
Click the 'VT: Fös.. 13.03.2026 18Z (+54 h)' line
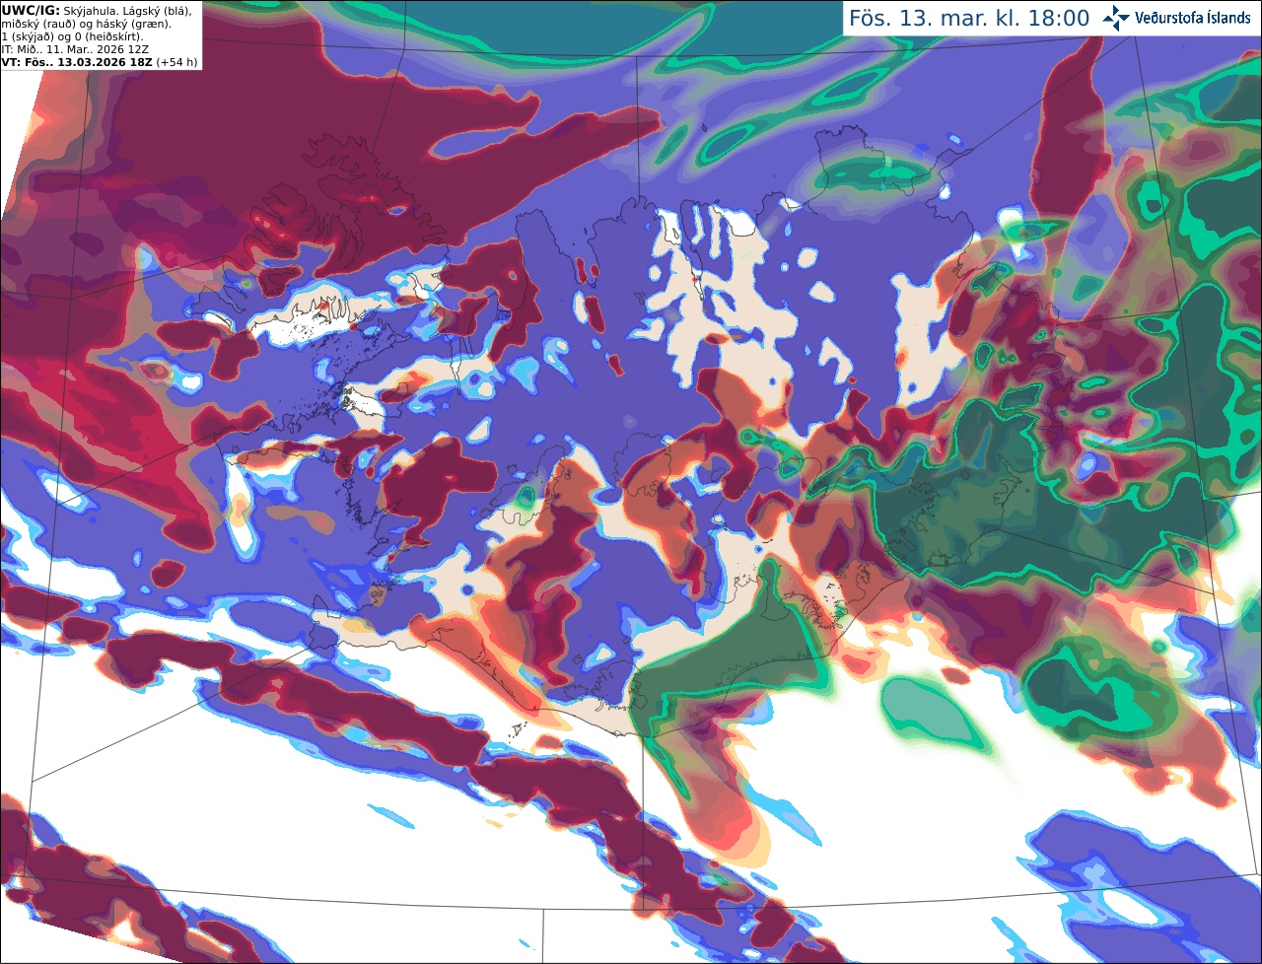coord(100,62)
